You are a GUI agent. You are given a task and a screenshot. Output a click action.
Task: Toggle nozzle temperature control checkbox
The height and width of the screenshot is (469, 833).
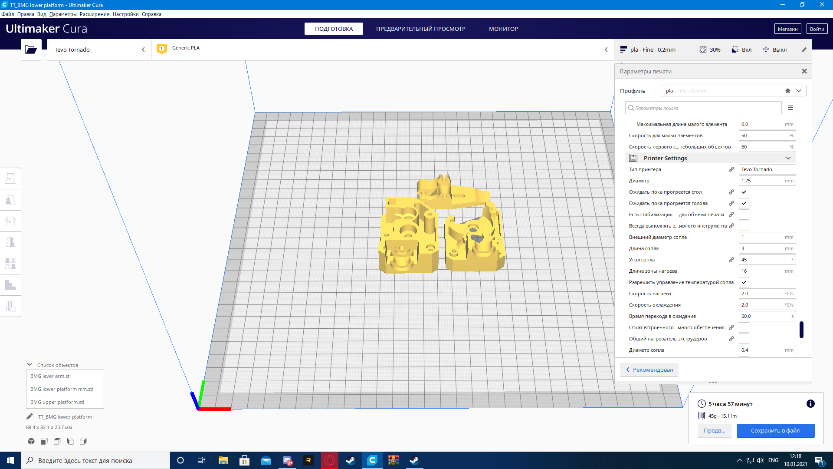(x=744, y=282)
